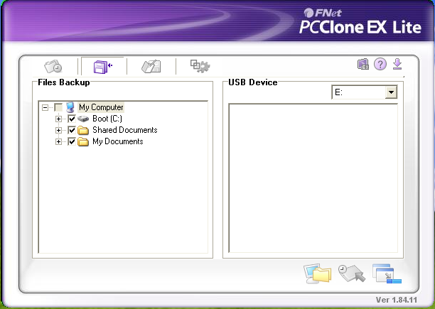Select the Files Backup tab icon
This screenshot has height=309, width=435.
click(102, 67)
